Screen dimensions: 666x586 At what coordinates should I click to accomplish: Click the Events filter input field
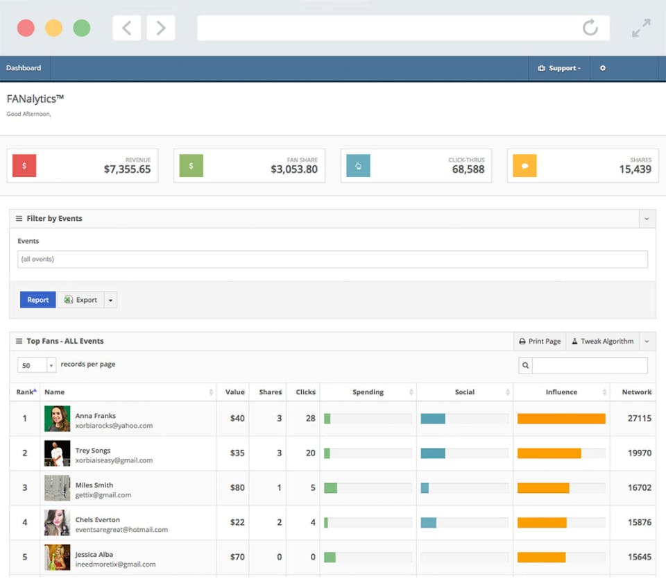point(332,259)
